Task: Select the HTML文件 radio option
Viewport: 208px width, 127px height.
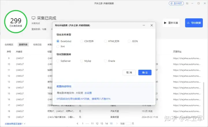Action: 112,41
